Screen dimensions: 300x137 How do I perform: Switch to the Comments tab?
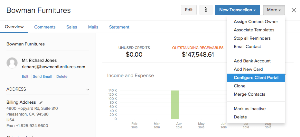(x=45, y=27)
